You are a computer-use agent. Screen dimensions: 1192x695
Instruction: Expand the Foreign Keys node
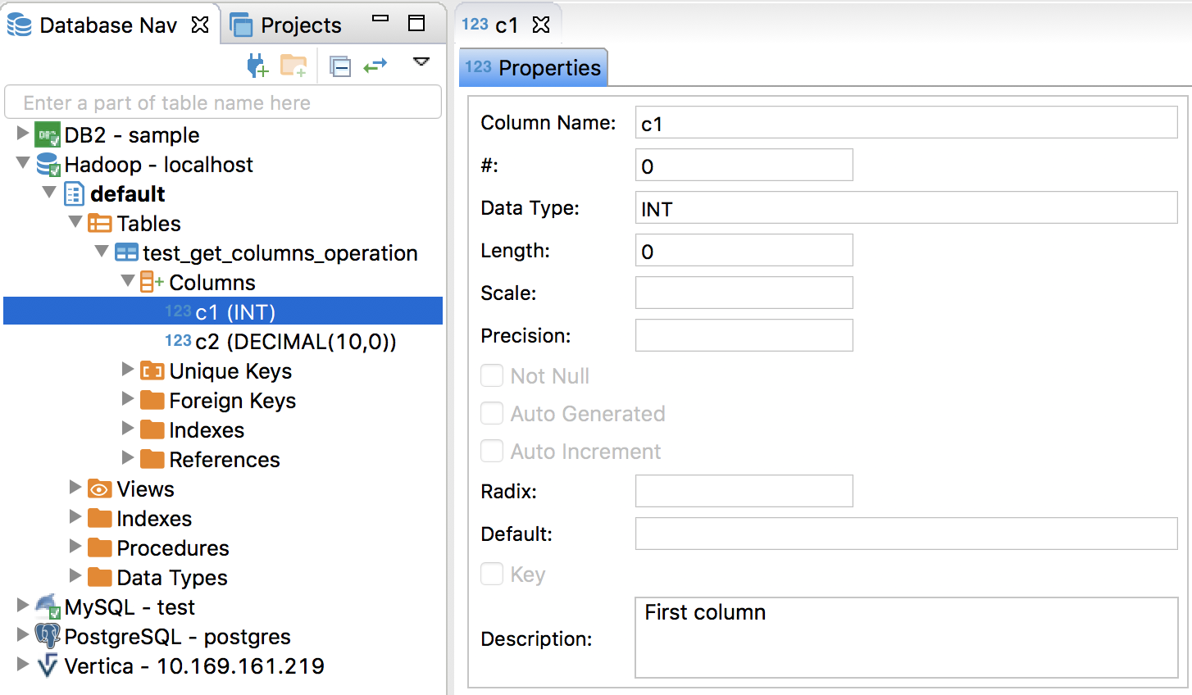(128, 399)
